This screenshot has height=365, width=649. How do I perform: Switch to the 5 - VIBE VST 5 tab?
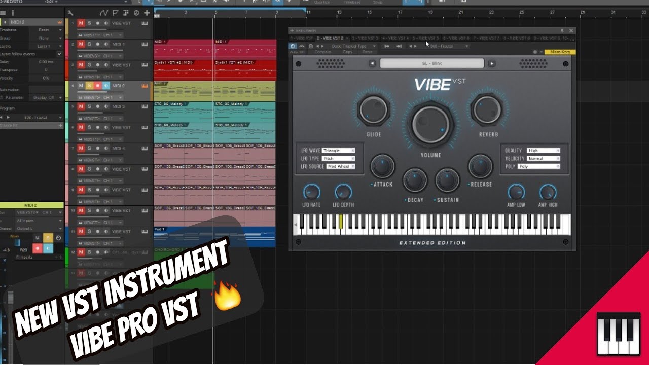tap(425, 38)
